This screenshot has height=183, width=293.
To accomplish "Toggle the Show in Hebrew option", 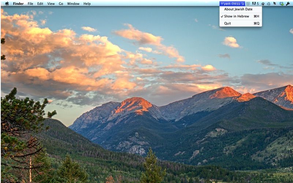I will tap(241, 16).
